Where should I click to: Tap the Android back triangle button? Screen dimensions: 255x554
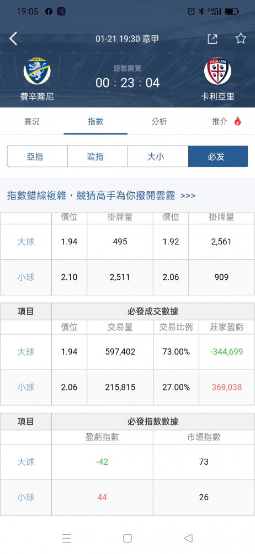188,538
